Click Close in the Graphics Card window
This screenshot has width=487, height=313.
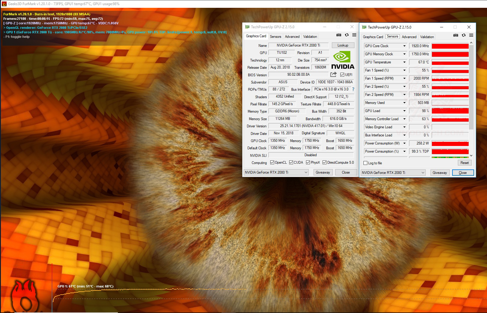[x=346, y=172]
